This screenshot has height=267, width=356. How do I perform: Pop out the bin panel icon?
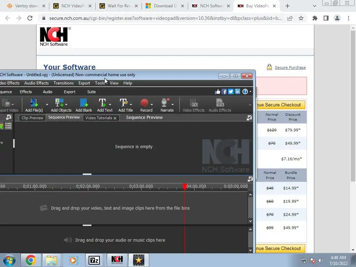(x=9, y=117)
